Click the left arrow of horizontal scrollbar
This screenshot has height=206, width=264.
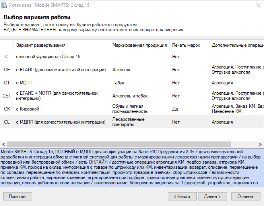4,144
